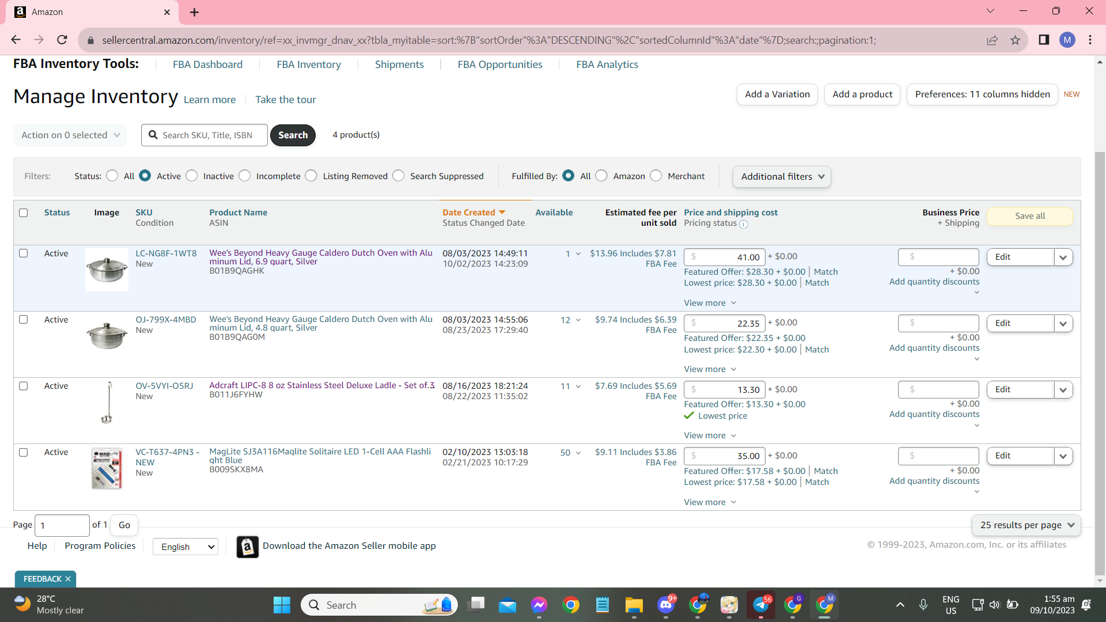
Task: Tick the select-all checkbox in table header
Action: point(24,213)
